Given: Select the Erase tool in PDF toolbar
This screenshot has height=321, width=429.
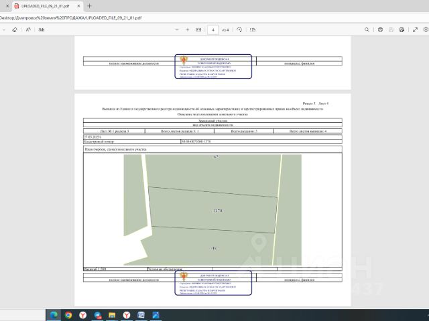Looking at the screenshot, I should coord(15,29).
